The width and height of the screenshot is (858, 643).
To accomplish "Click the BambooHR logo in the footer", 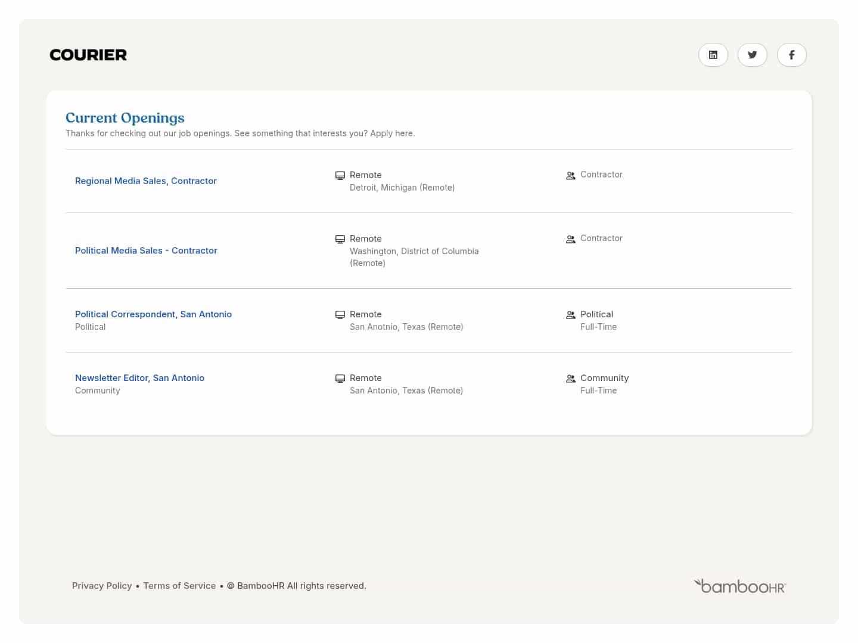I will tap(739, 586).
